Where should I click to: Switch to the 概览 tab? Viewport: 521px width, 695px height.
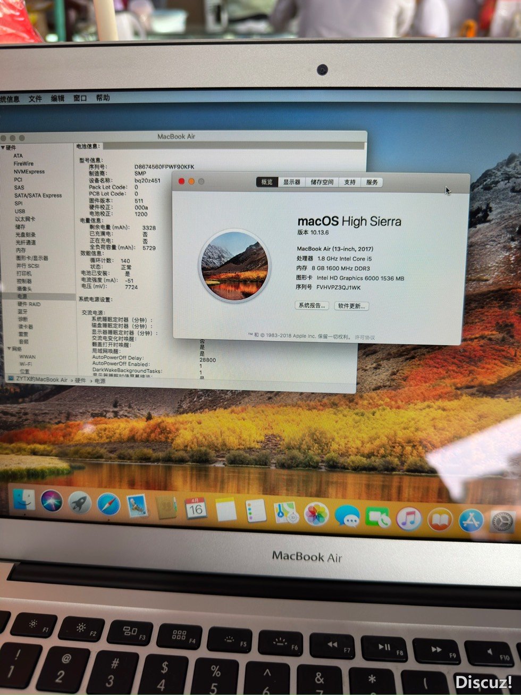267,182
